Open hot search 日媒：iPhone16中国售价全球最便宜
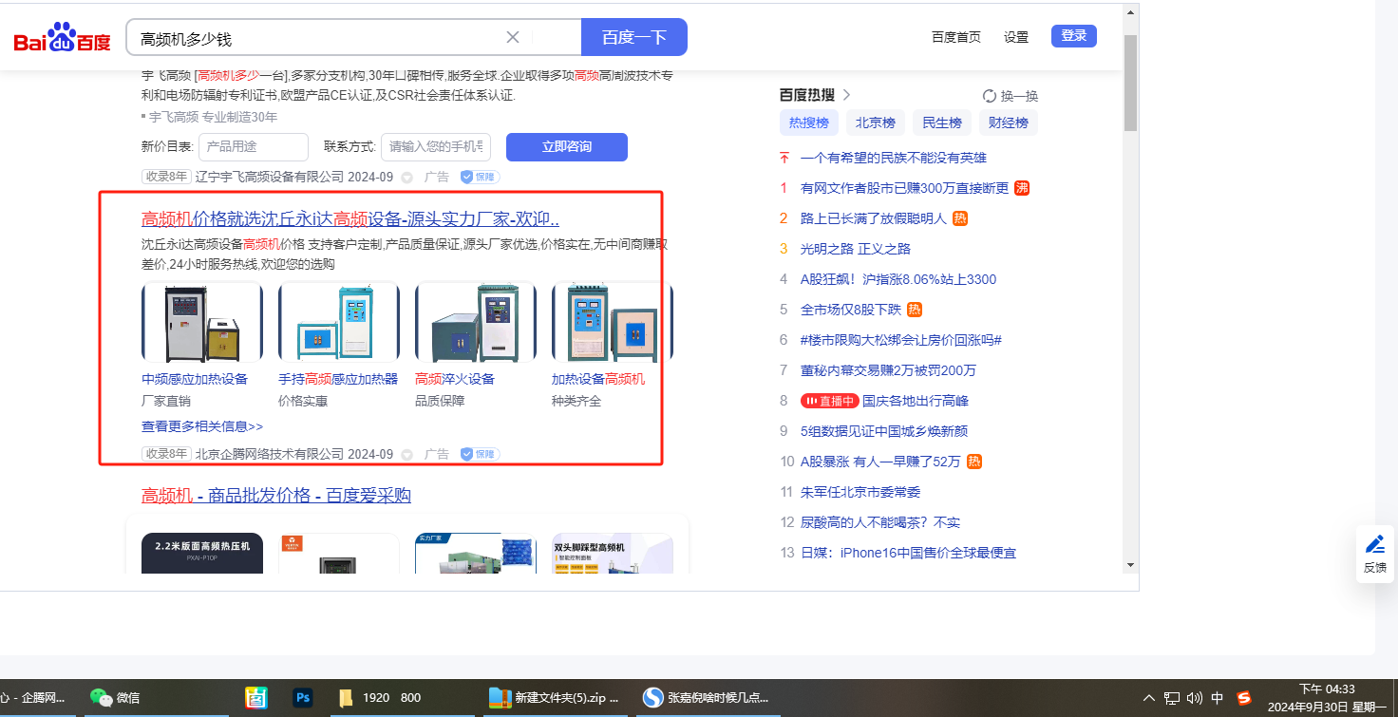Viewport: 1398px width, 717px height. click(x=909, y=553)
